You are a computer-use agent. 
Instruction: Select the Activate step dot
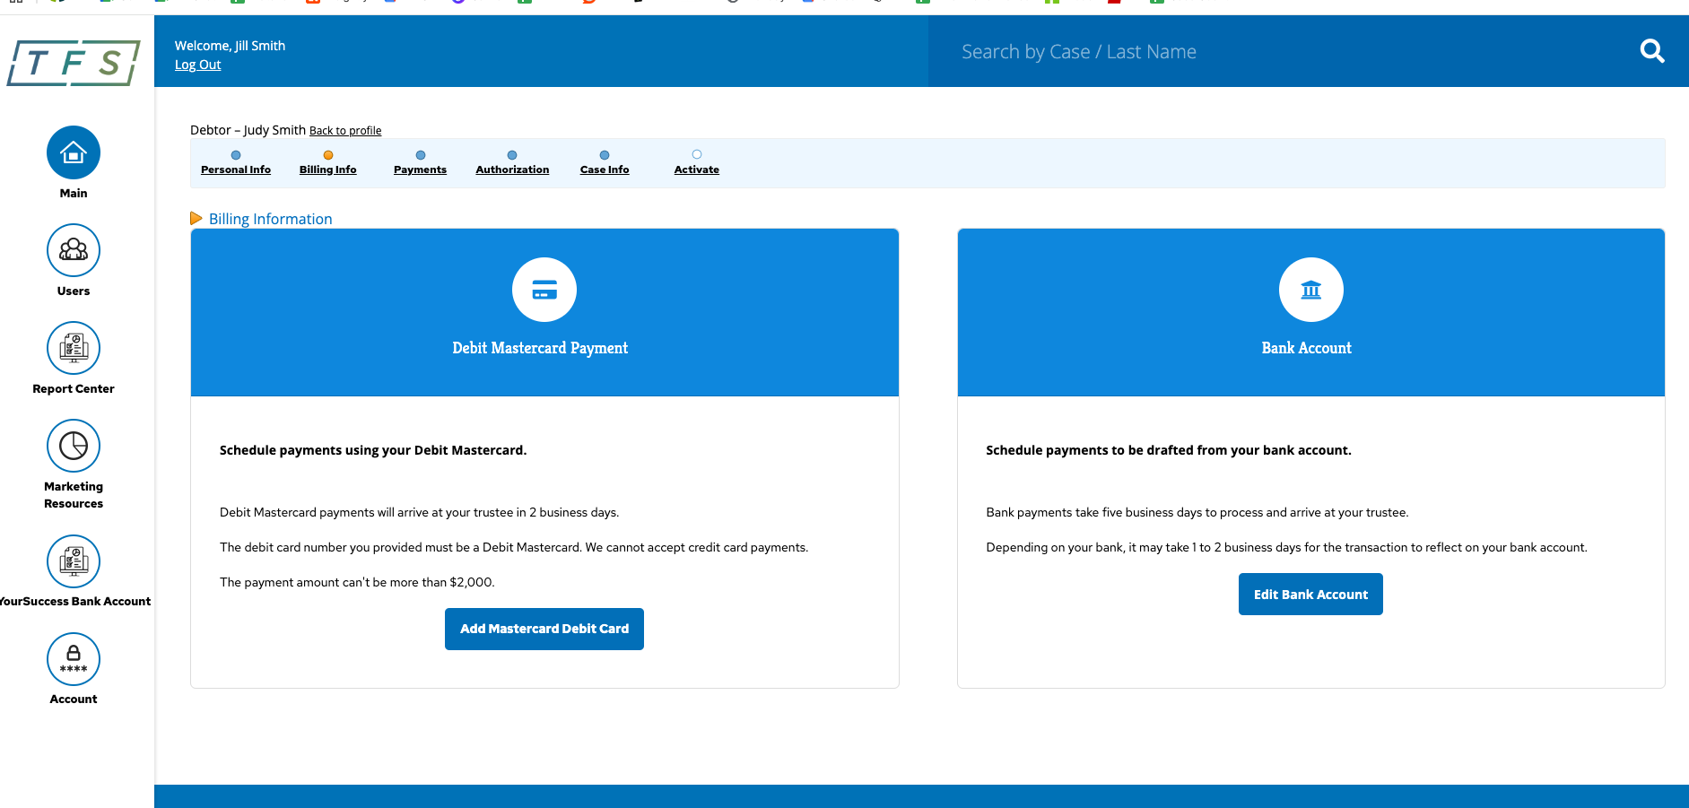pos(697,154)
